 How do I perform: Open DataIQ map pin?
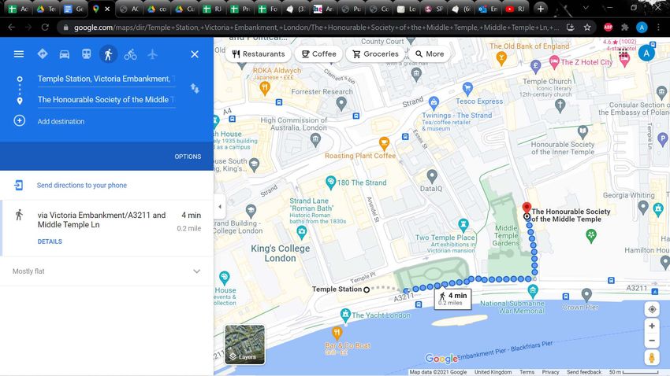pyautogui.click(x=432, y=175)
